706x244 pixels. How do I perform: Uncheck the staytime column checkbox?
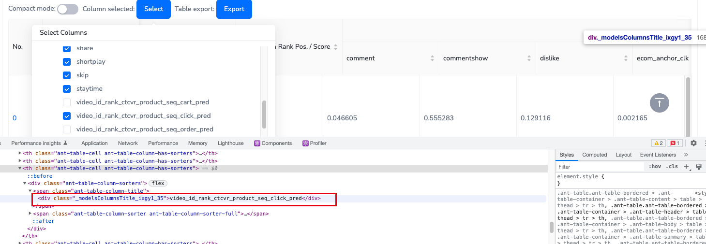[67, 89]
